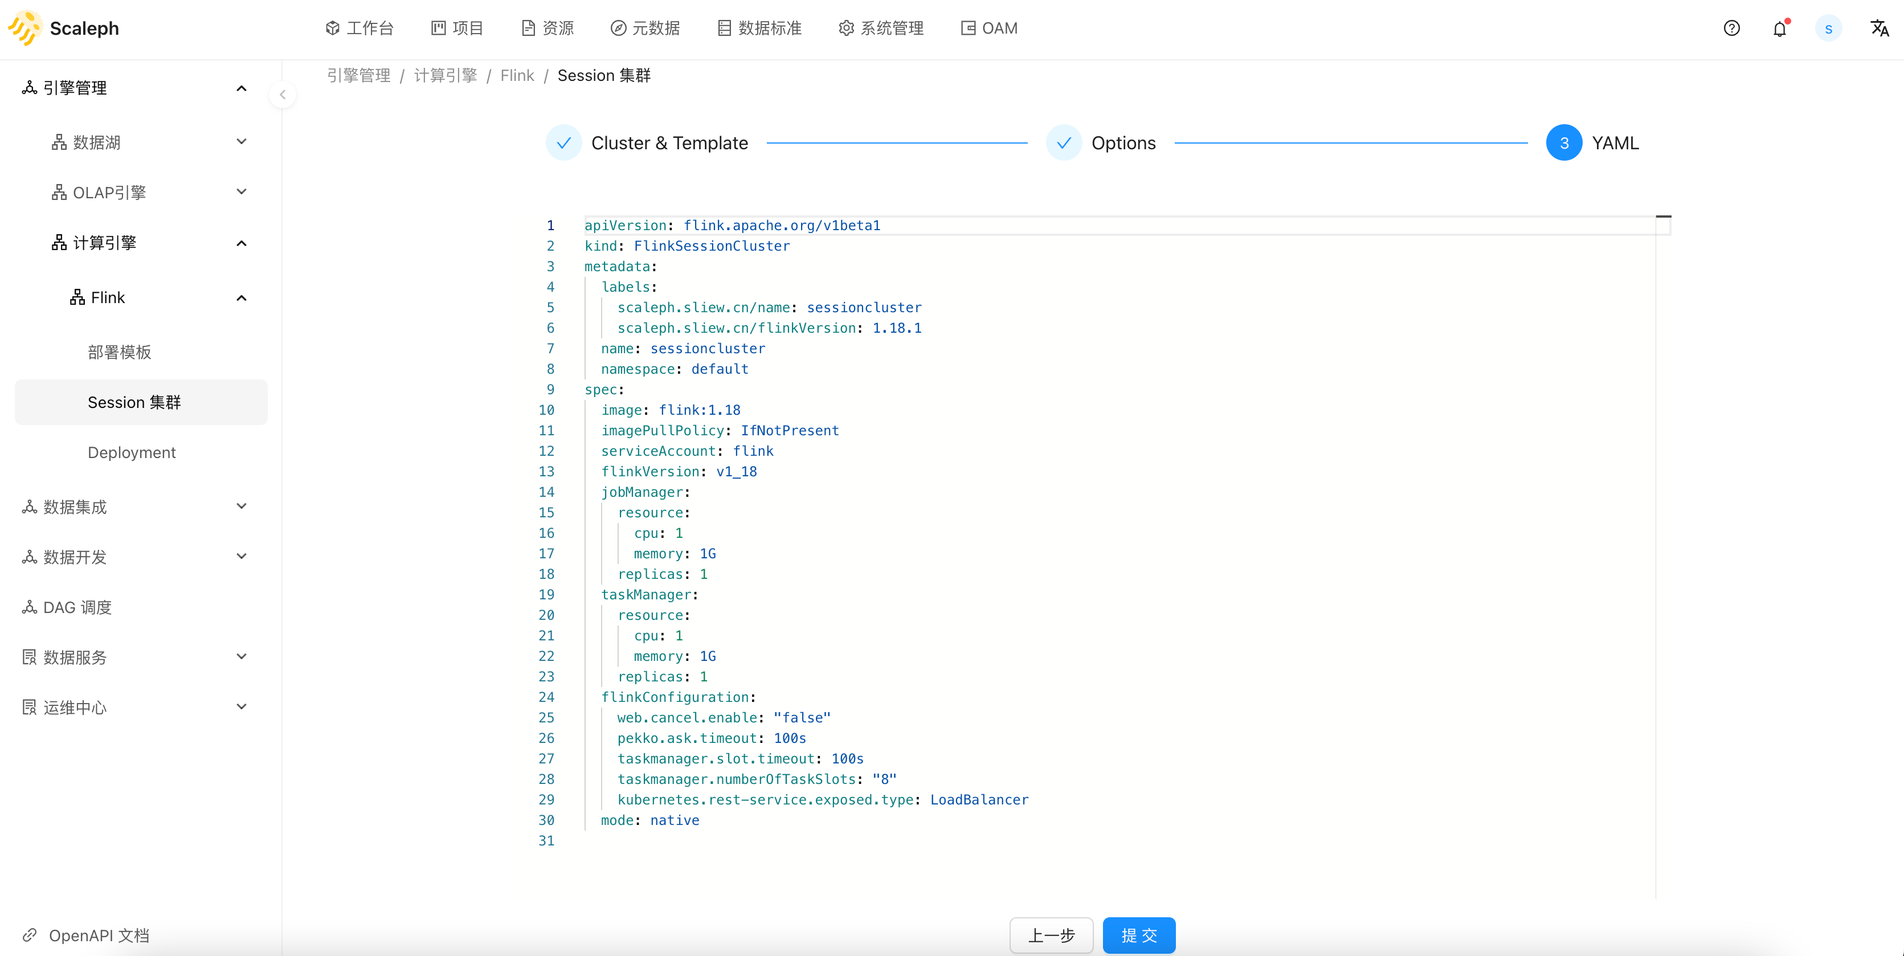Viewport: 1904px width, 956px height.
Task: Click the 资源 file icon
Action: click(x=529, y=28)
